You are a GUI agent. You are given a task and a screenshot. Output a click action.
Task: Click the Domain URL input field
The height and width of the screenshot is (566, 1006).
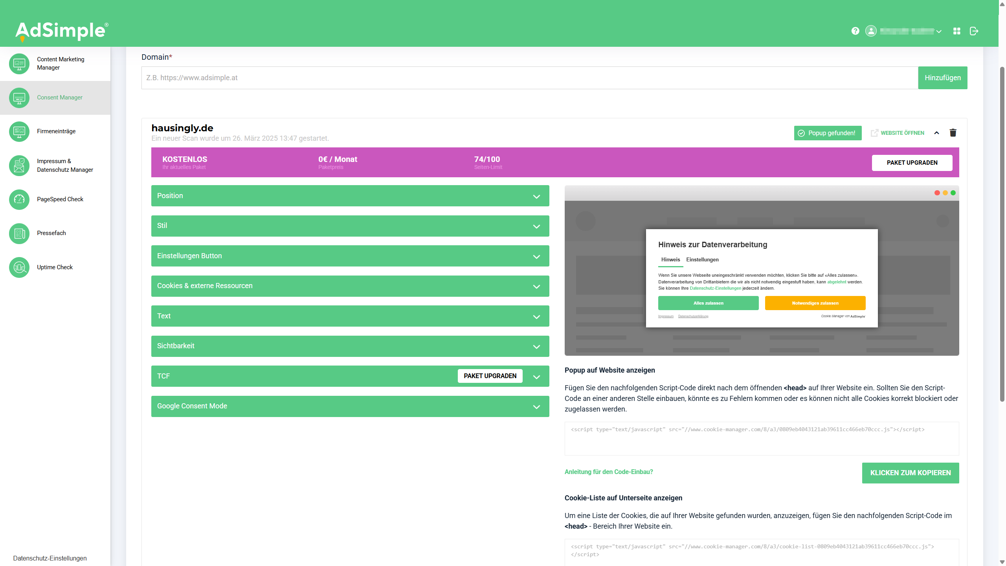pos(529,78)
